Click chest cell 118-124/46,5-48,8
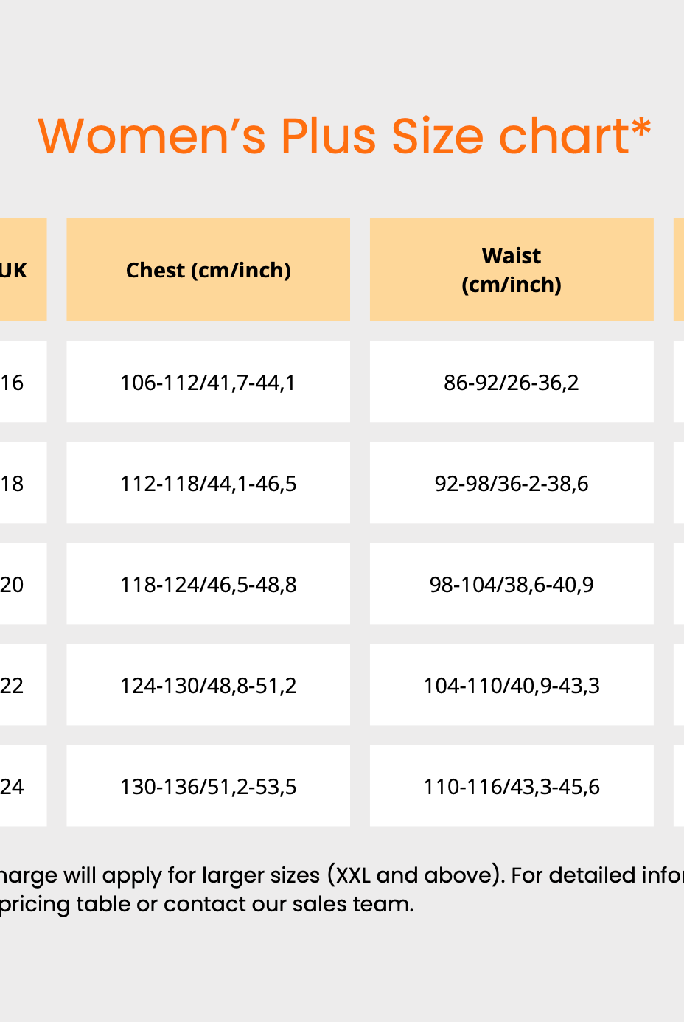This screenshot has width=684, height=1022. click(x=208, y=584)
